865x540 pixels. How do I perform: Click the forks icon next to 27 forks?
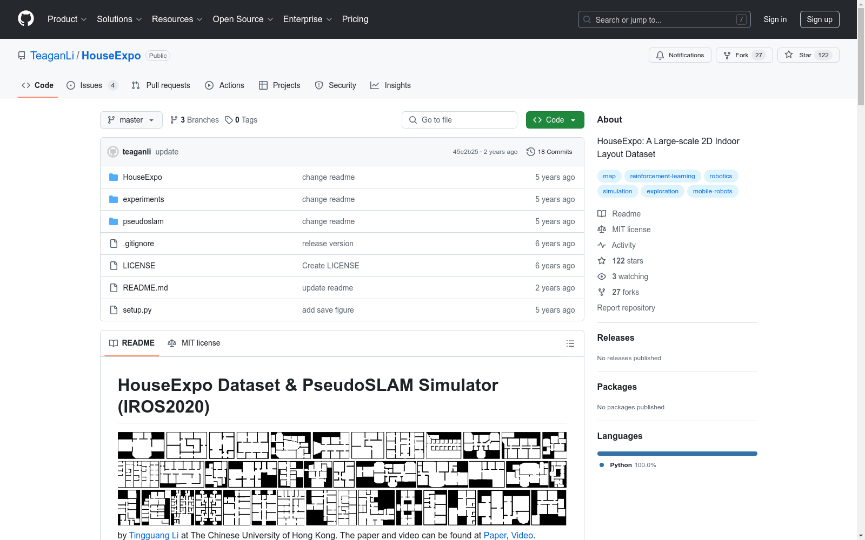point(602,292)
